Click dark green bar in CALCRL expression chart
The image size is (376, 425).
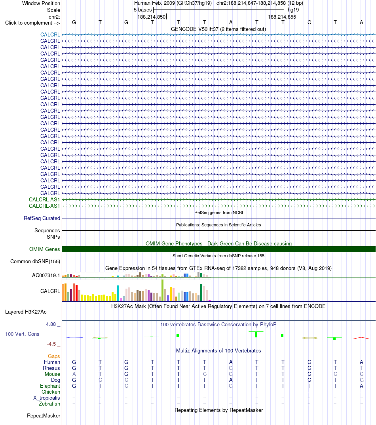tap(201, 292)
